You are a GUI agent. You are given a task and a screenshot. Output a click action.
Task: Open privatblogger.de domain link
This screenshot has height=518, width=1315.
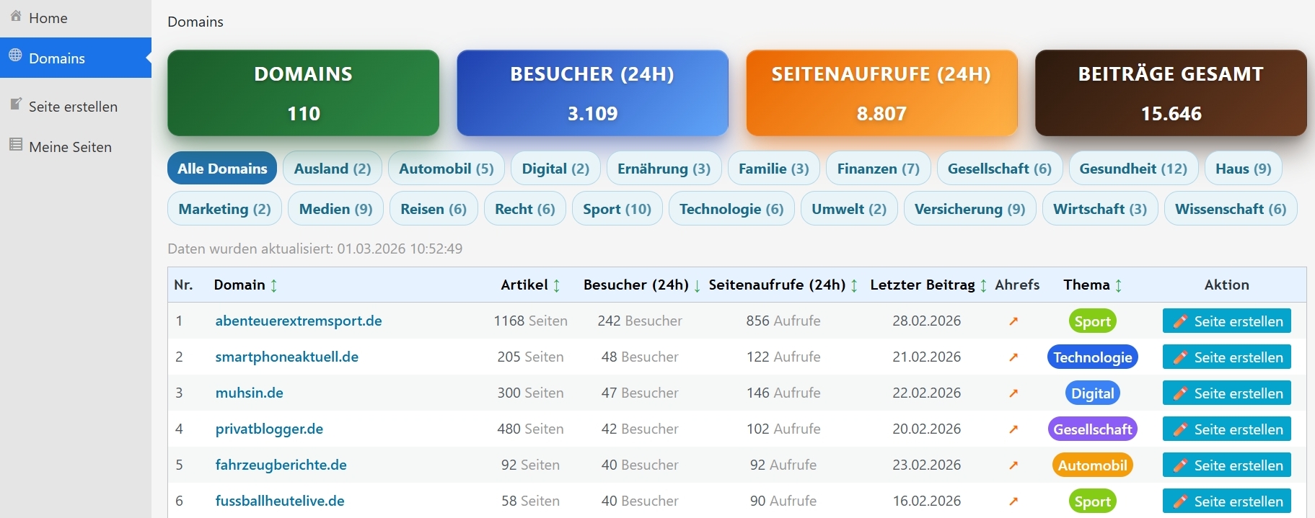click(x=269, y=429)
